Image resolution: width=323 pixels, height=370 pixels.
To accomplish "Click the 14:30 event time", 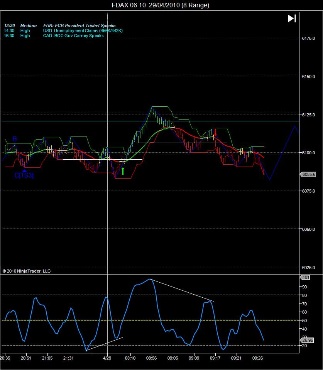I will click(x=9, y=31).
